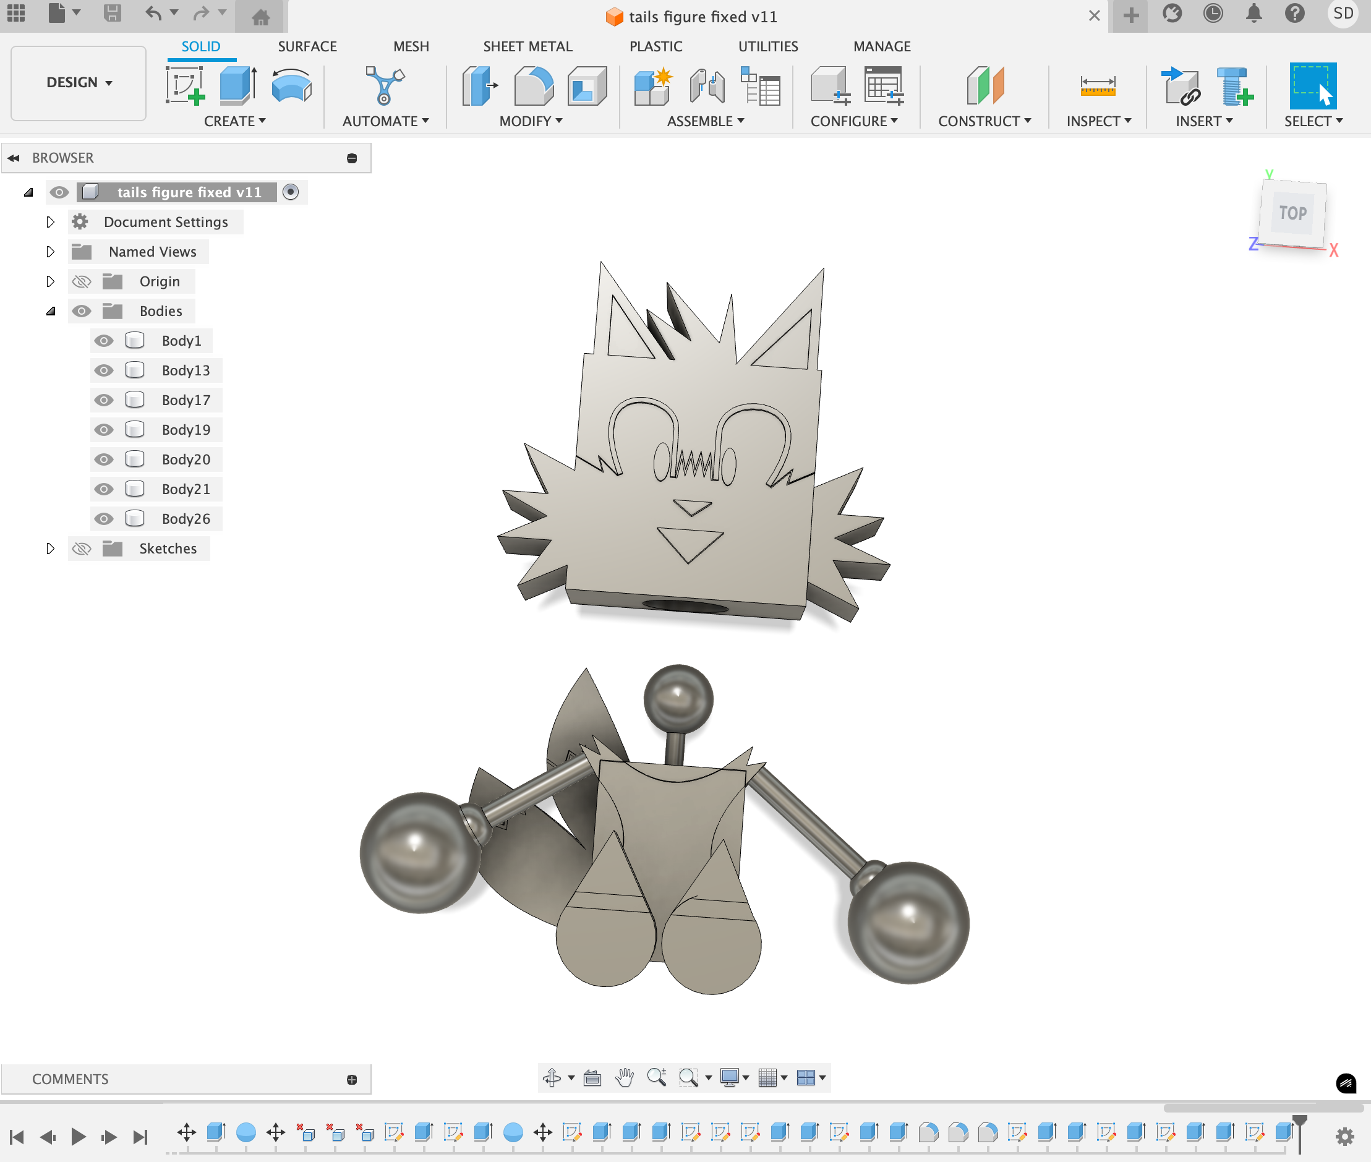Expand the Named Views folder
1371x1162 pixels.
point(50,252)
